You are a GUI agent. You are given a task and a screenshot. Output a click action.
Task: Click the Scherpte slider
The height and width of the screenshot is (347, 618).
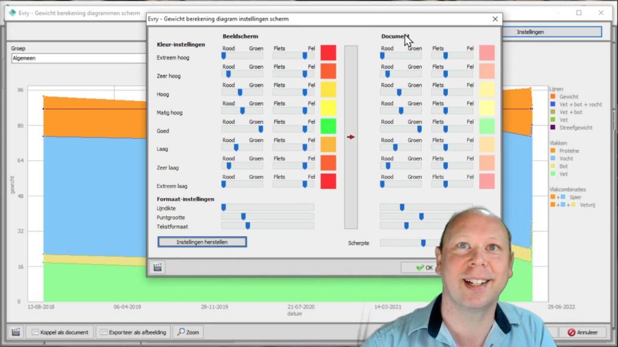click(410, 243)
